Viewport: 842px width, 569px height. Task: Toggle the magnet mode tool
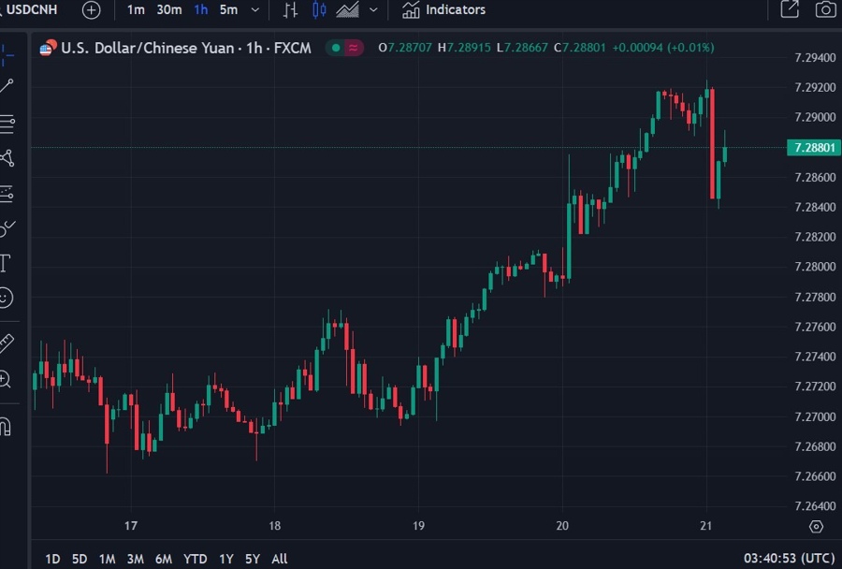coord(6,426)
